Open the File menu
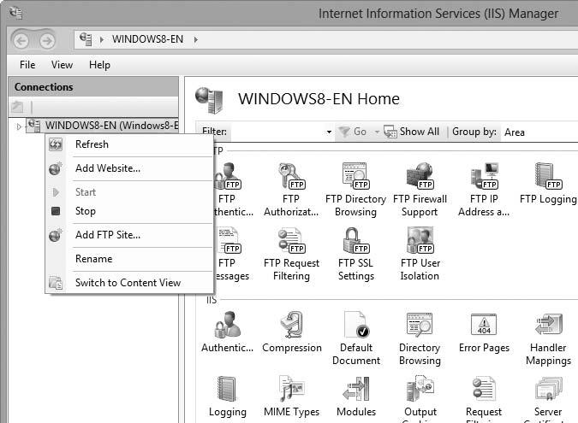578x423 pixels. click(27, 65)
